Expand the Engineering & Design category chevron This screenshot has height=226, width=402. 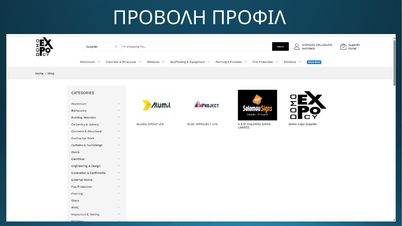[119, 166]
